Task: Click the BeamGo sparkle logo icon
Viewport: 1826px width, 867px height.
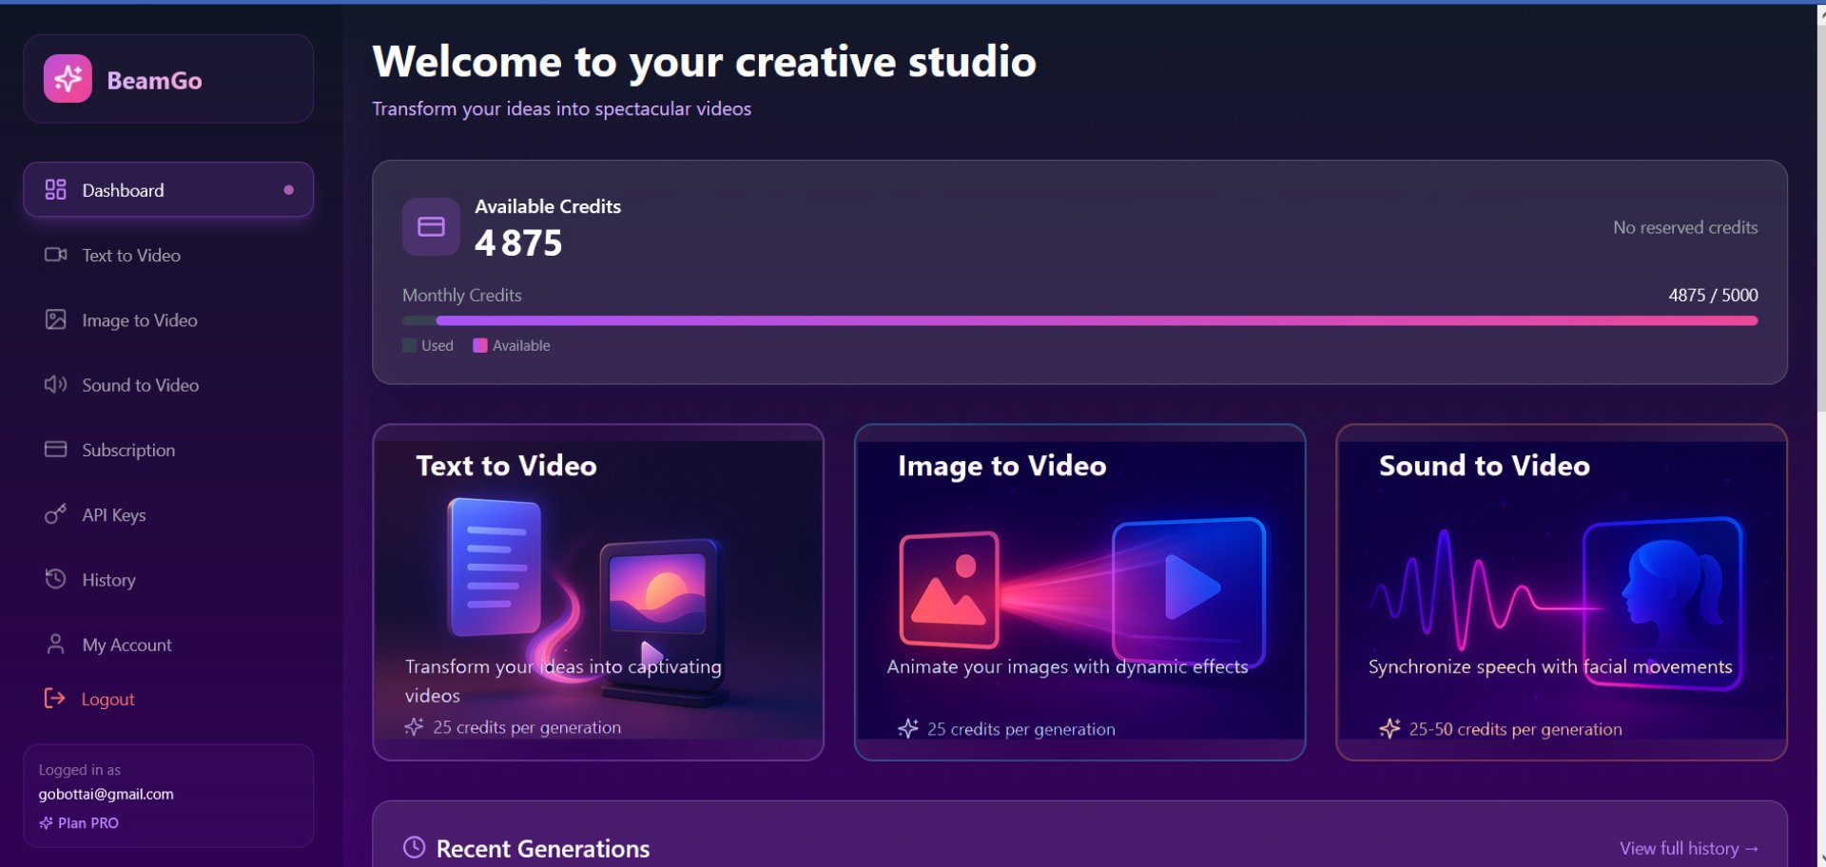Action: [68, 79]
